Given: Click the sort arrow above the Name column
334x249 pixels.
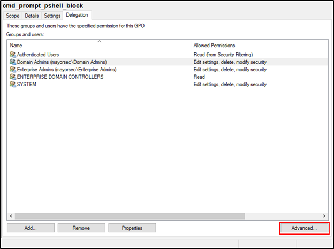Looking at the screenshot, I should (99, 41).
